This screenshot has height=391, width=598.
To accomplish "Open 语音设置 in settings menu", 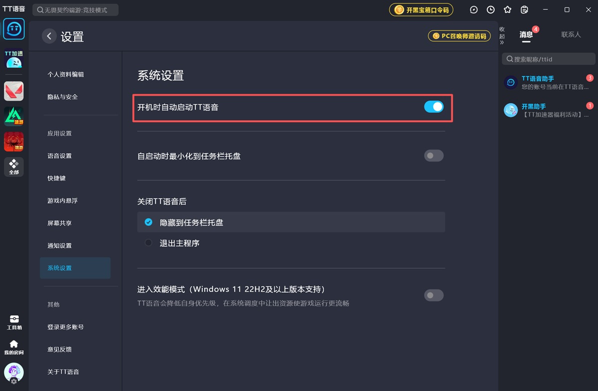I will (x=60, y=156).
